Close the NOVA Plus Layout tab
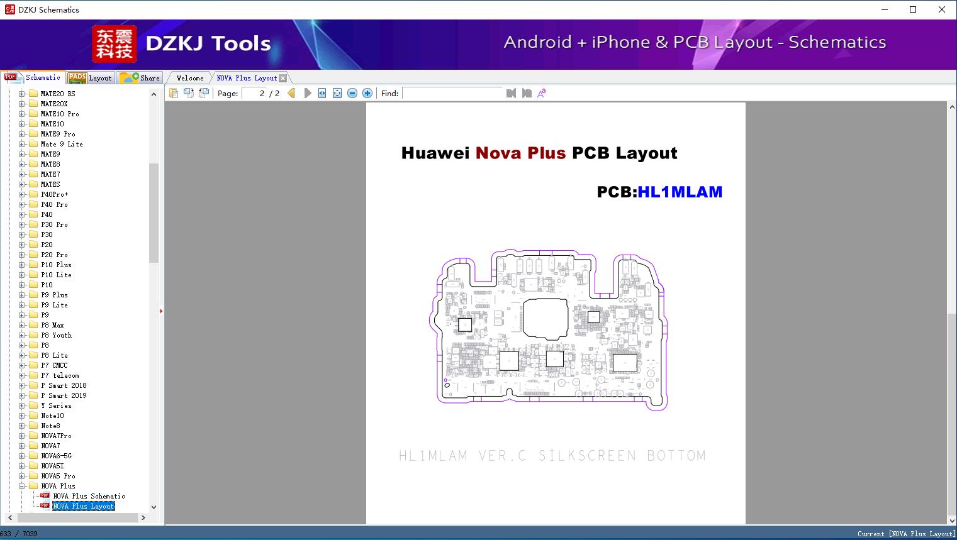 click(x=283, y=77)
